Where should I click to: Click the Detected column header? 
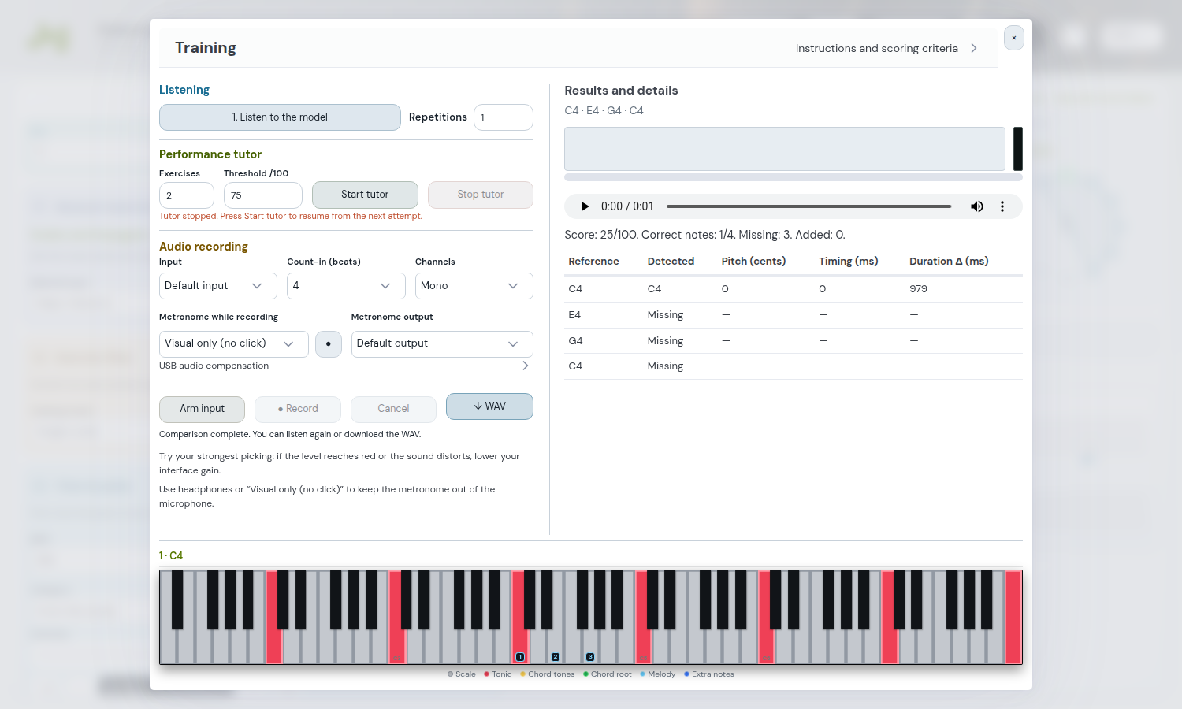pos(671,262)
